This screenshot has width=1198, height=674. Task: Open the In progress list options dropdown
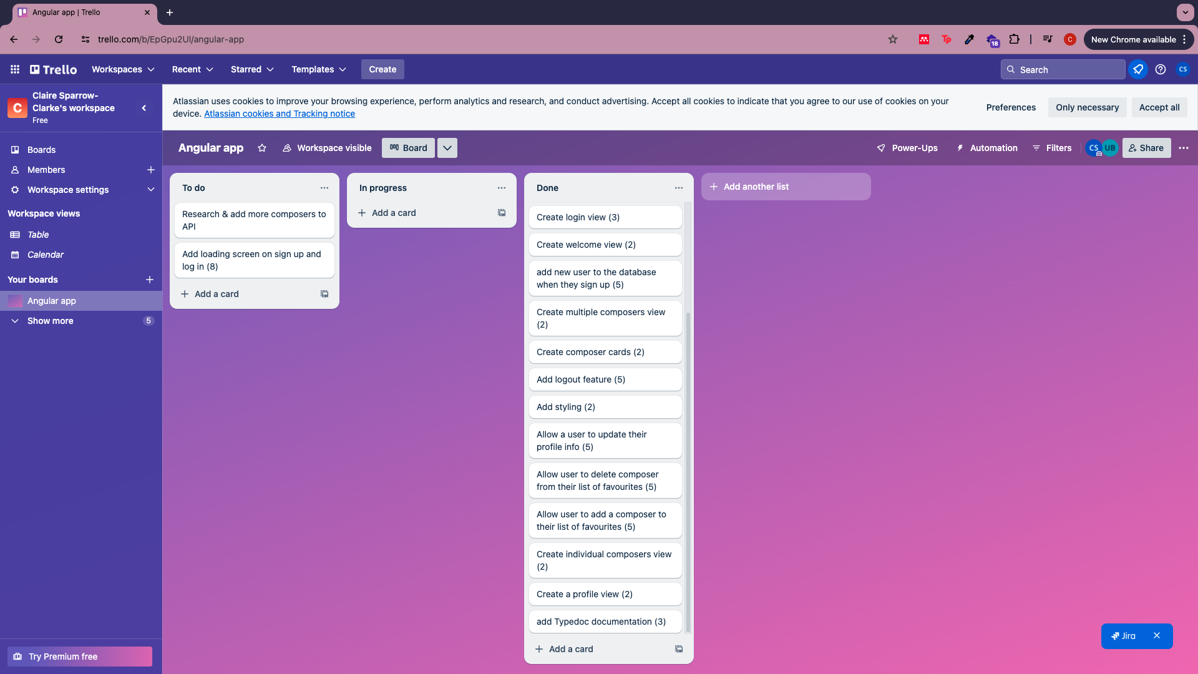click(502, 188)
